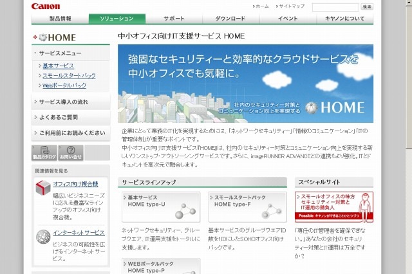Image resolution: width=412 pixels, height=274 pixels.
Task: Click the Canon logo
Action: [46, 6]
